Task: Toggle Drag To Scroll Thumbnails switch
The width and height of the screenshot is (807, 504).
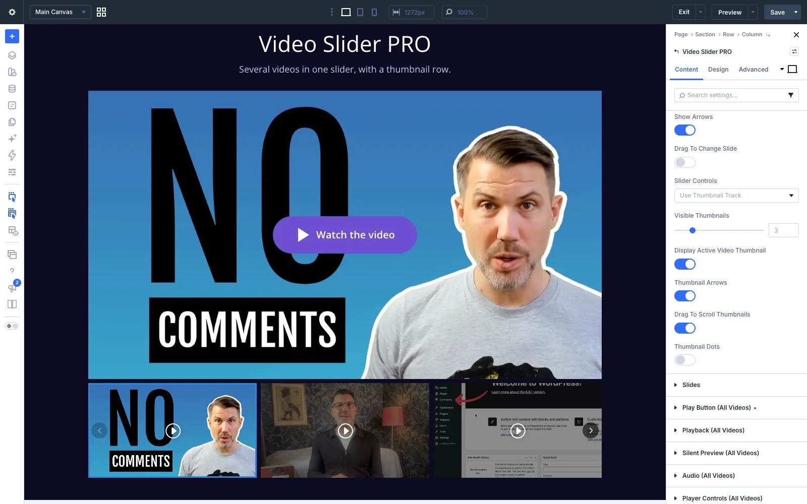Action: tap(685, 328)
